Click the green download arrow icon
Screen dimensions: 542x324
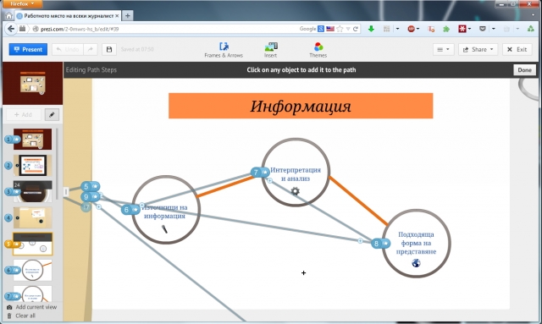pos(371,29)
